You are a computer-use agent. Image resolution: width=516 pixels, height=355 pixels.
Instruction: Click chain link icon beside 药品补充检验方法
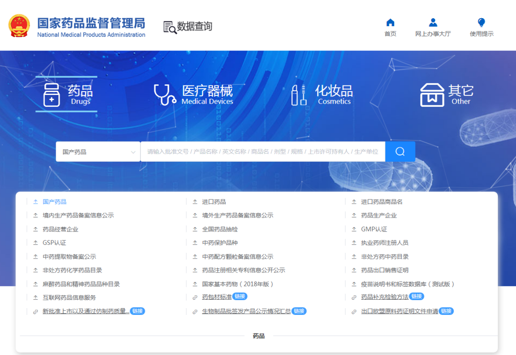(x=354, y=297)
